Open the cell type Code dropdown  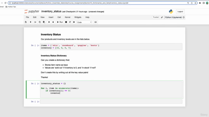coord(84,22)
